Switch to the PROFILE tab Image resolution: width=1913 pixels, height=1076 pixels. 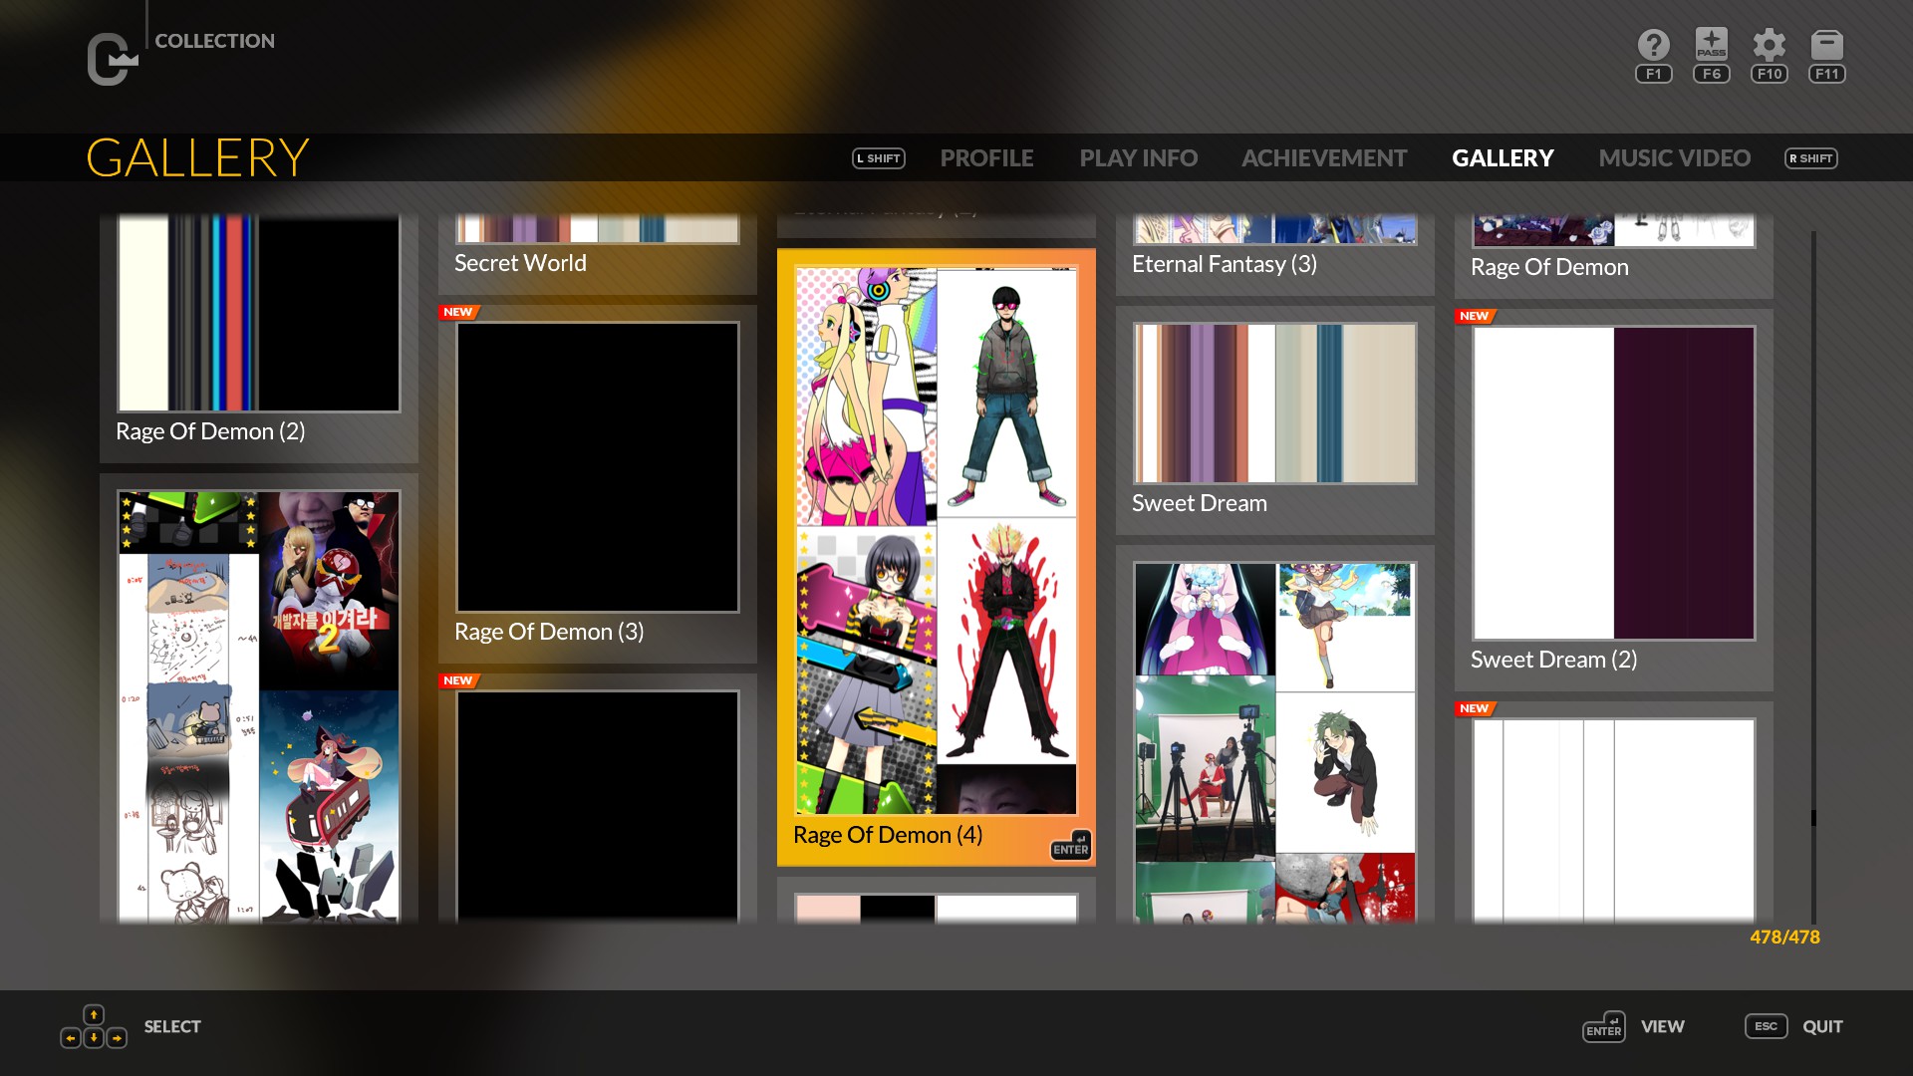tap(986, 158)
